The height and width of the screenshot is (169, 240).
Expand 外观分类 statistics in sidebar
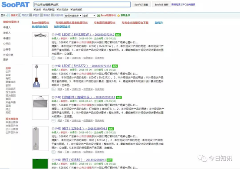point(8,55)
